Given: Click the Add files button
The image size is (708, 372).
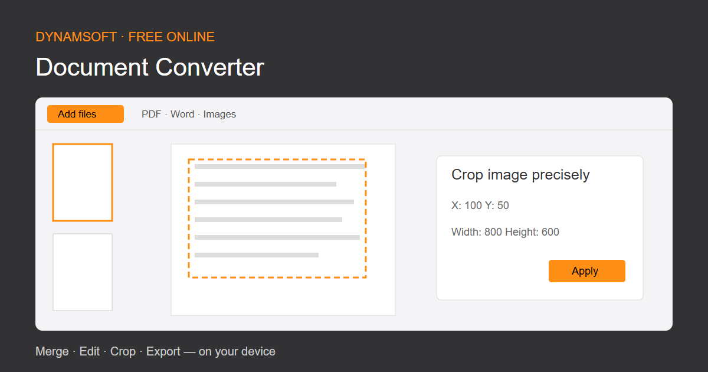Looking at the screenshot, I should (x=86, y=114).
